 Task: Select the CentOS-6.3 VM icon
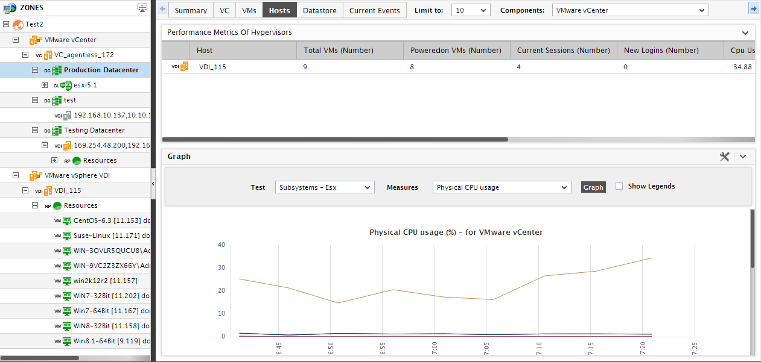click(x=67, y=220)
